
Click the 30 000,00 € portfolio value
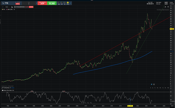150,4
